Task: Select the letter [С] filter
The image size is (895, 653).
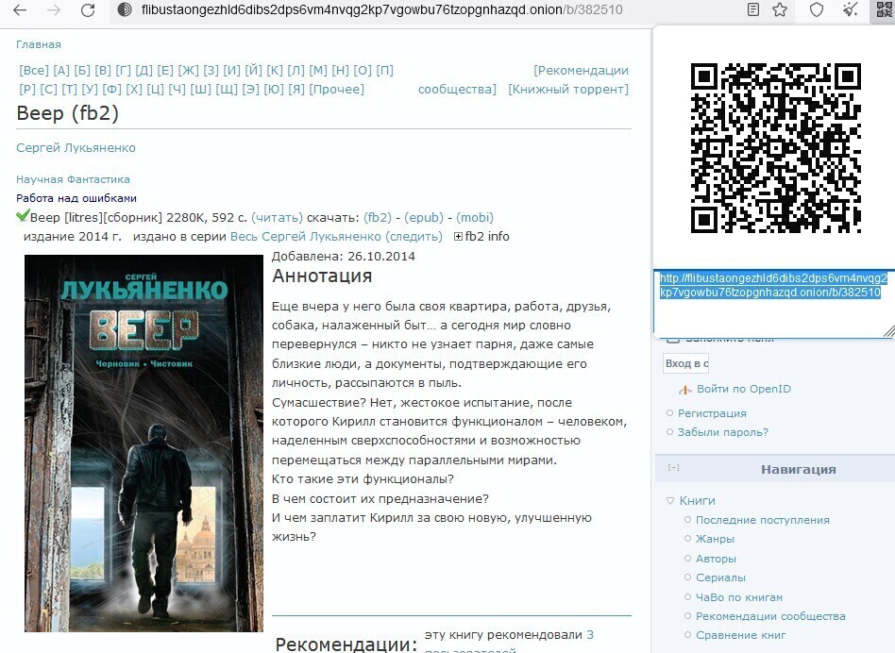Action: 48,89
